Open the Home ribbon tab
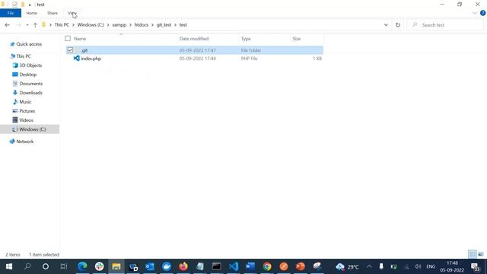The image size is (487, 274). tap(31, 13)
